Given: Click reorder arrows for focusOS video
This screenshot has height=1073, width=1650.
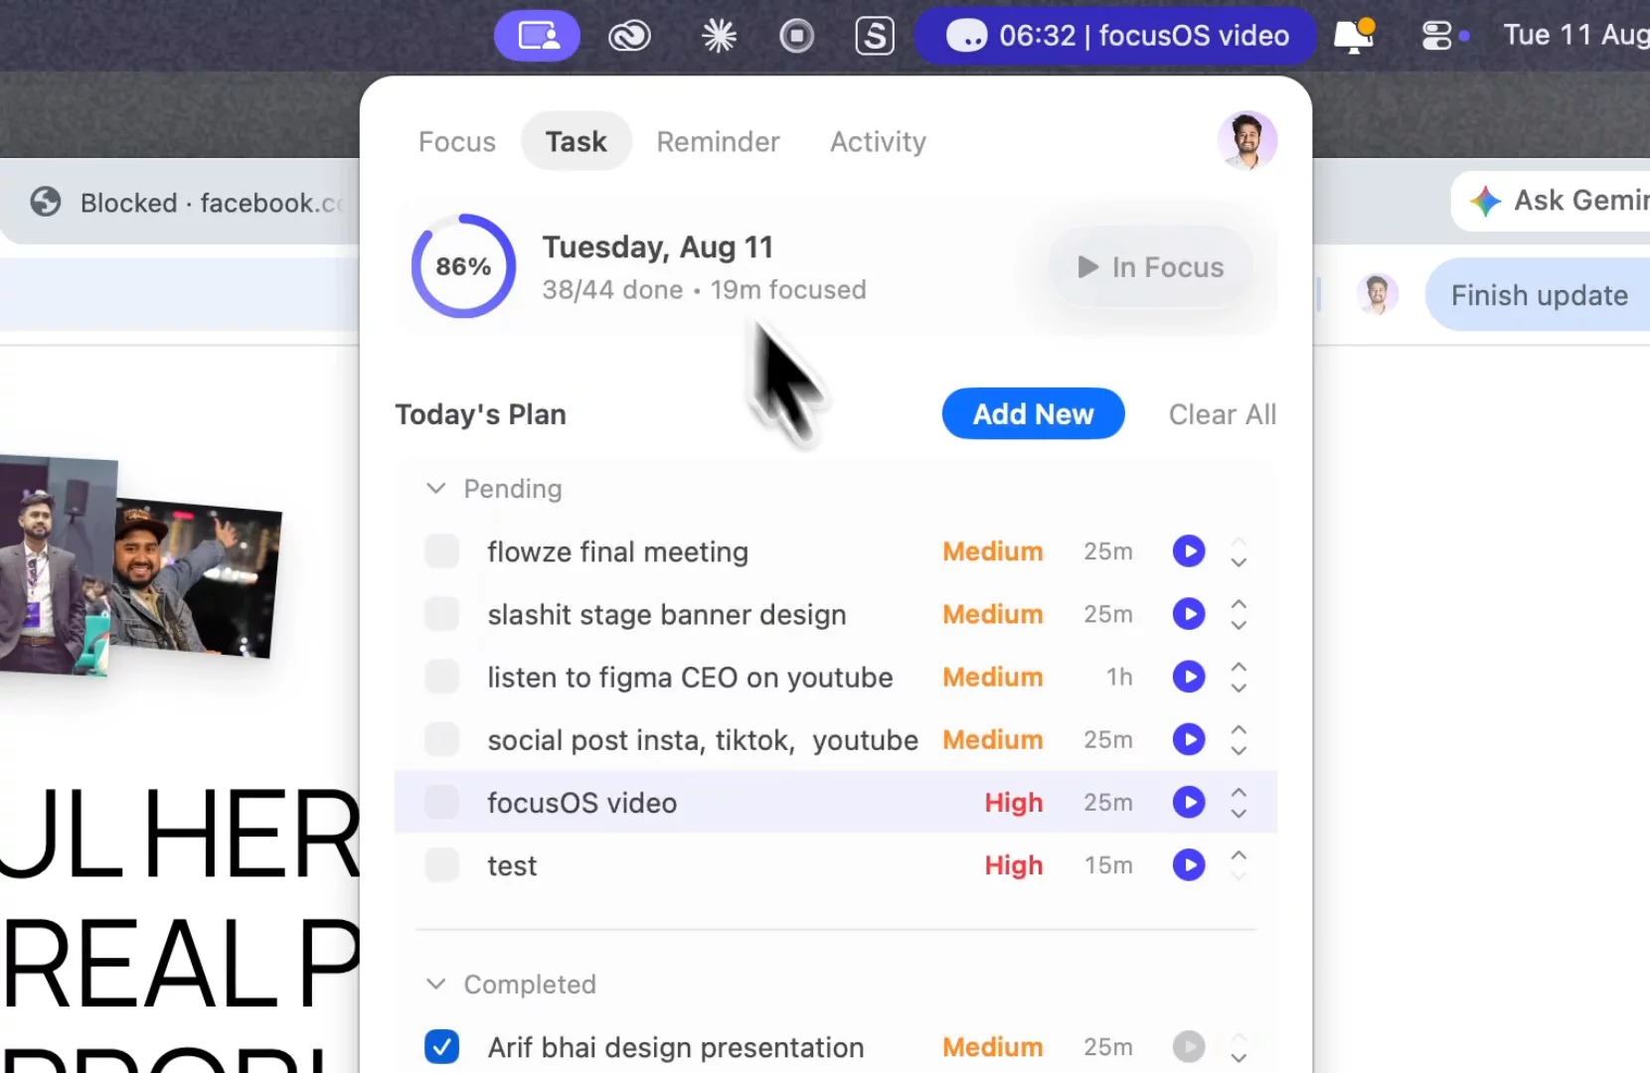Looking at the screenshot, I should click(1238, 802).
